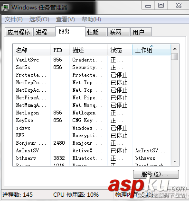Select the bthserv service row

(x=92, y=158)
